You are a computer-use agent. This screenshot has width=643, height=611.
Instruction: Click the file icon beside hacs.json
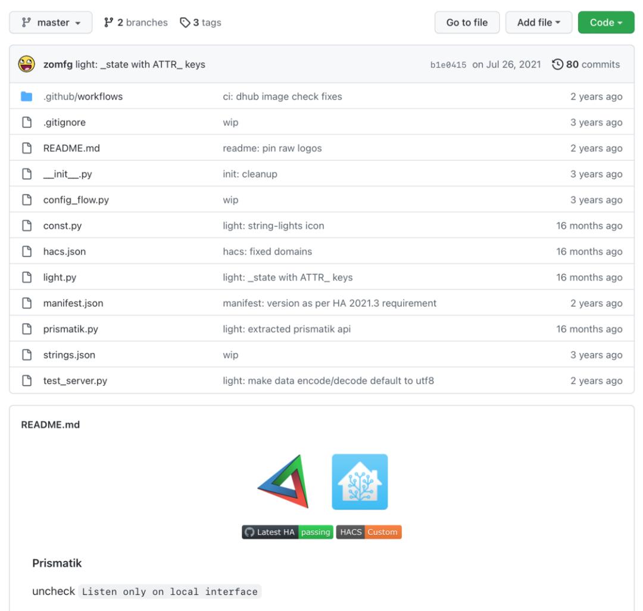(x=27, y=251)
